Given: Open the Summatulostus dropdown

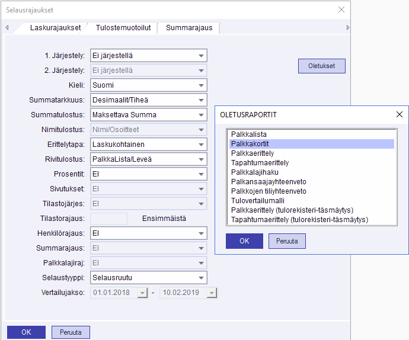Looking at the screenshot, I should (x=201, y=115).
